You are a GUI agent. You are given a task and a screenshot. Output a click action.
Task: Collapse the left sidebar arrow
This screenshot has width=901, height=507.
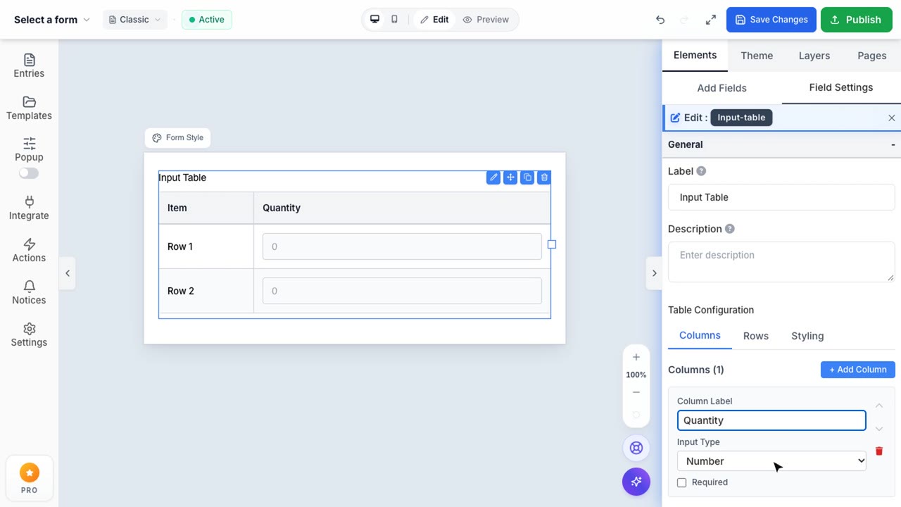coord(68,273)
